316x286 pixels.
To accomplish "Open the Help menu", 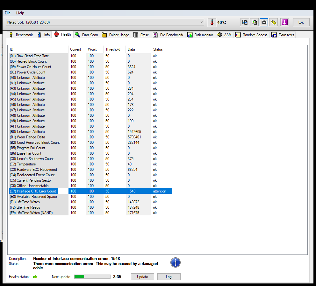I will click(x=20, y=13).
